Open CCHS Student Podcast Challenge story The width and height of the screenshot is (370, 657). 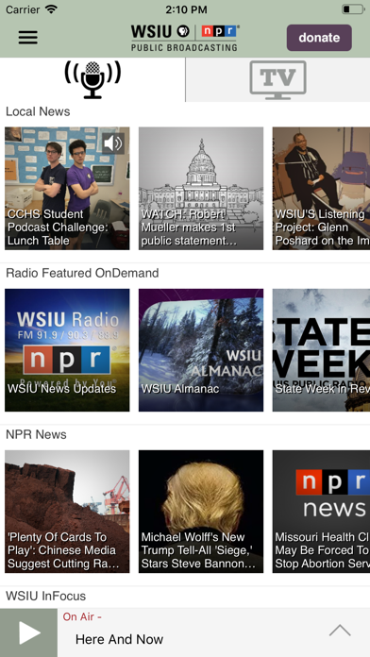67,189
